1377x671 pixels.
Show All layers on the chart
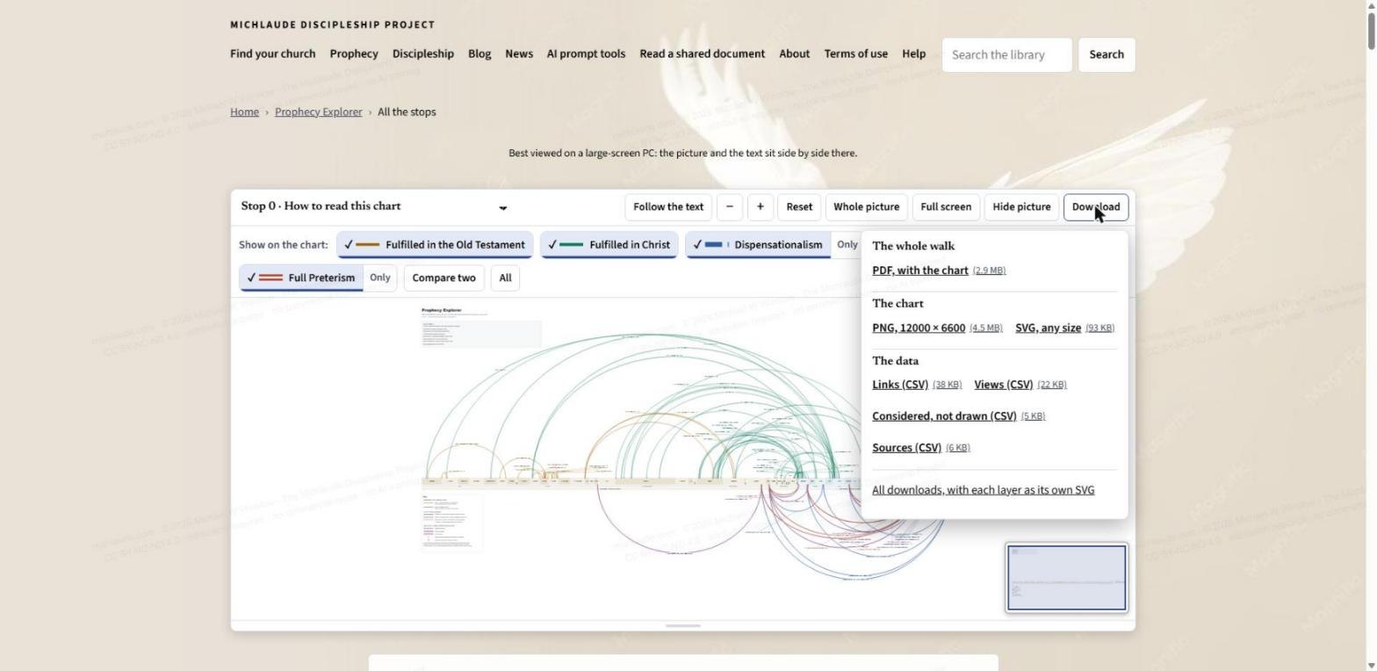click(x=505, y=278)
